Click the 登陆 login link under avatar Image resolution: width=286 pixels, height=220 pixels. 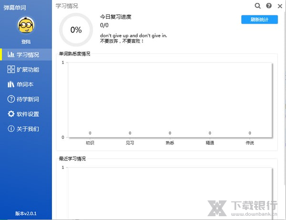26,42
